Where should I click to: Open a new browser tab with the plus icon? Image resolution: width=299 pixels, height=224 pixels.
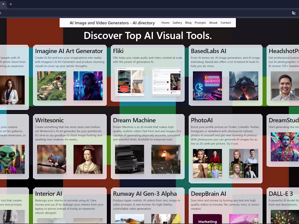(11, 4)
